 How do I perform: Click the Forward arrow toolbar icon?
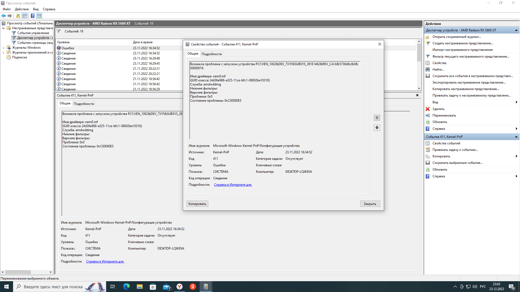tap(10, 16)
